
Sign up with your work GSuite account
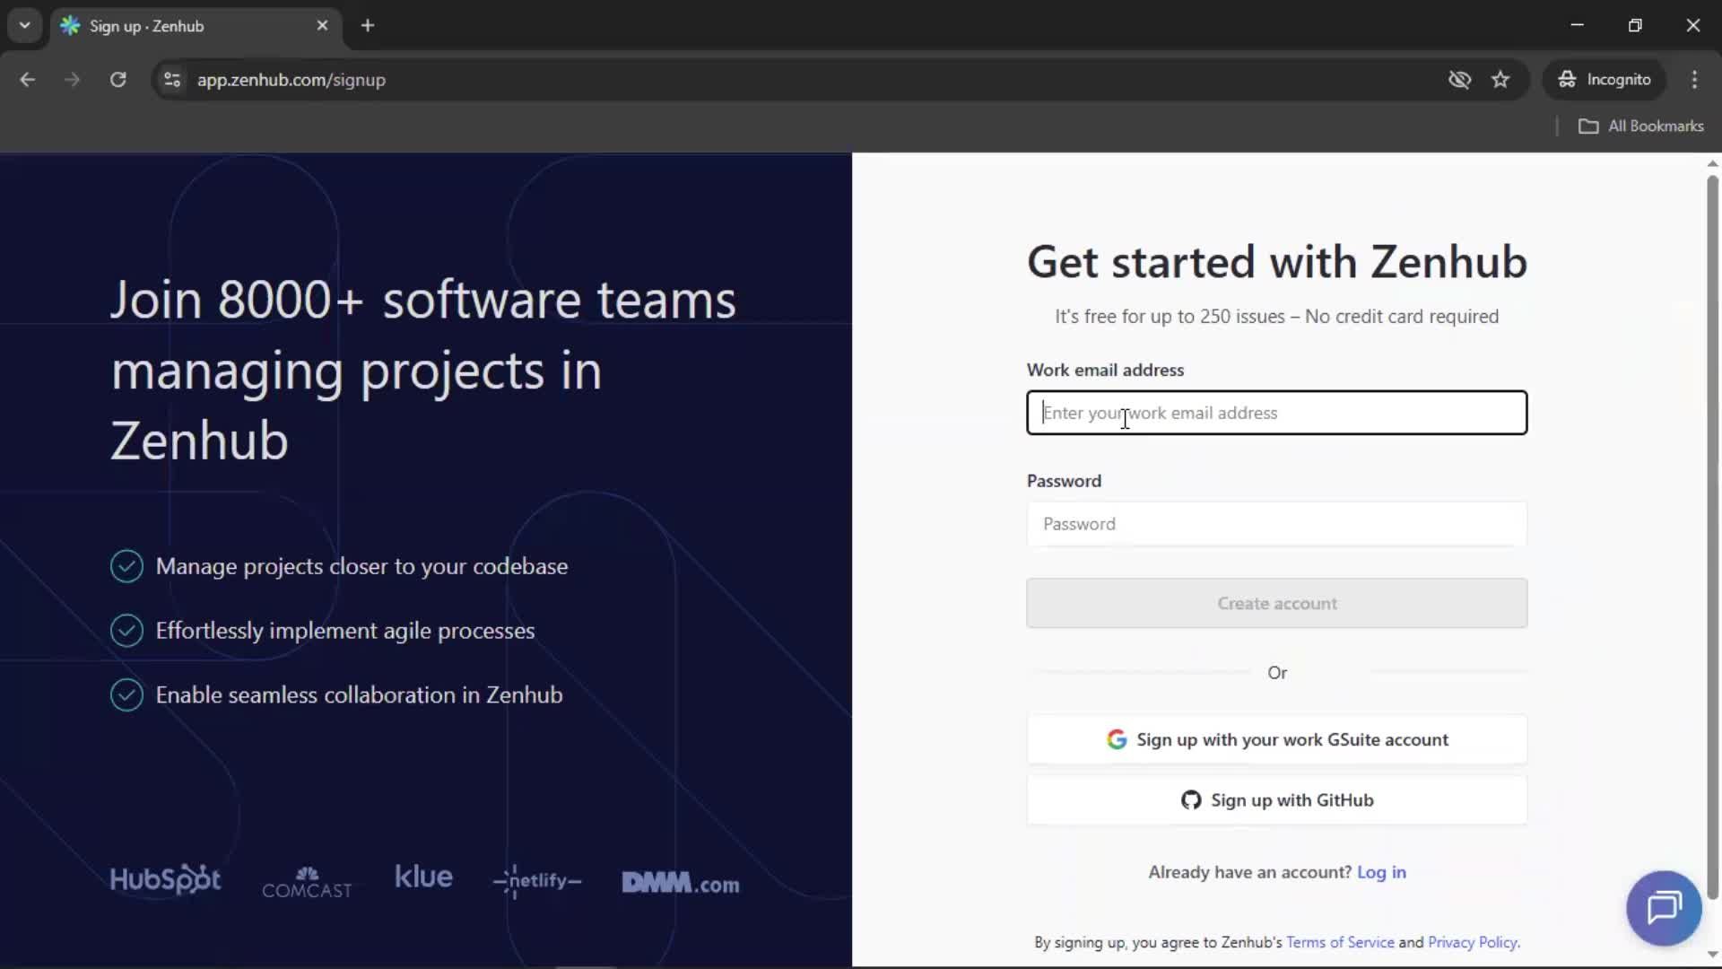[x=1276, y=739]
